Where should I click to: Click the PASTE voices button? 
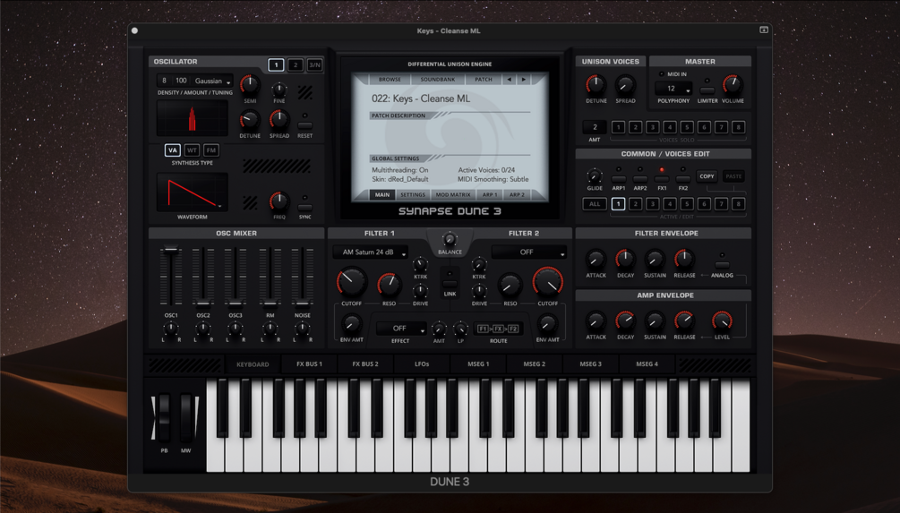[733, 176]
